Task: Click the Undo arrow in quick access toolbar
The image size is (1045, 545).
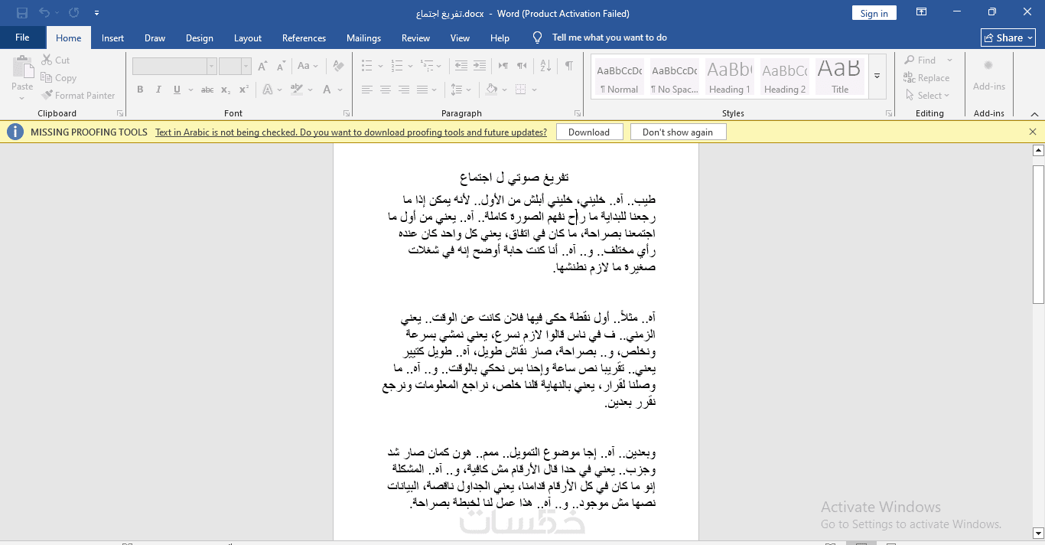Action: 44,13
